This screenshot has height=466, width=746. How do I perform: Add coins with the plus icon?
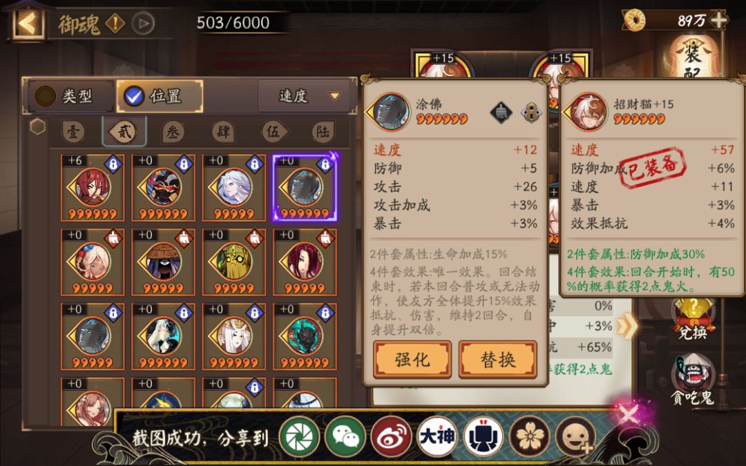718,20
